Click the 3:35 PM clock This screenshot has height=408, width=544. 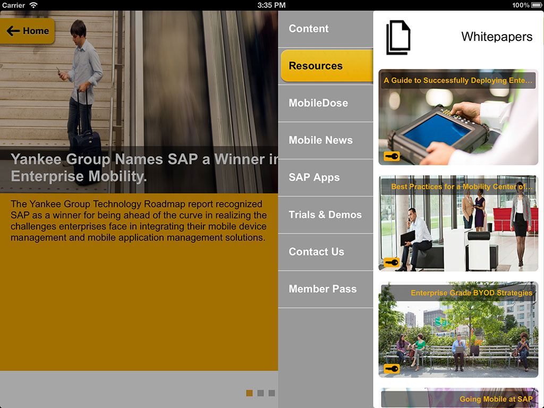(271, 5)
